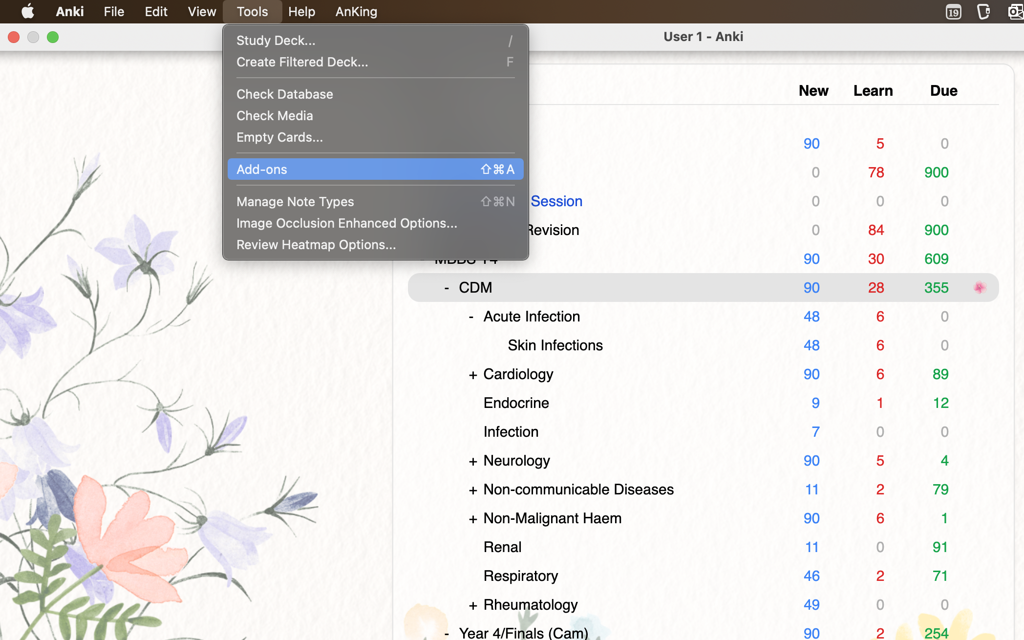Click the New column header
The height and width of the screenshot is (640, 1024).
(x=813, y=91)
